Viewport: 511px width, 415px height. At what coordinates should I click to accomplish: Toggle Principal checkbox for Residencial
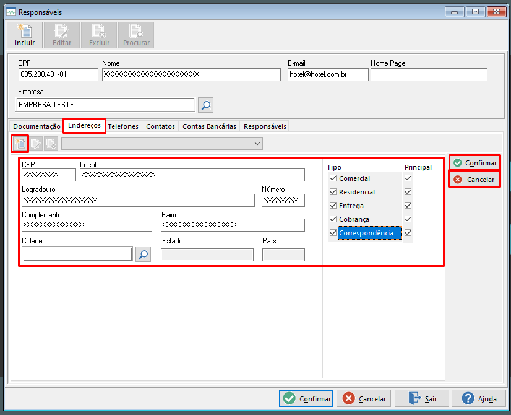(x=408, y=192)
